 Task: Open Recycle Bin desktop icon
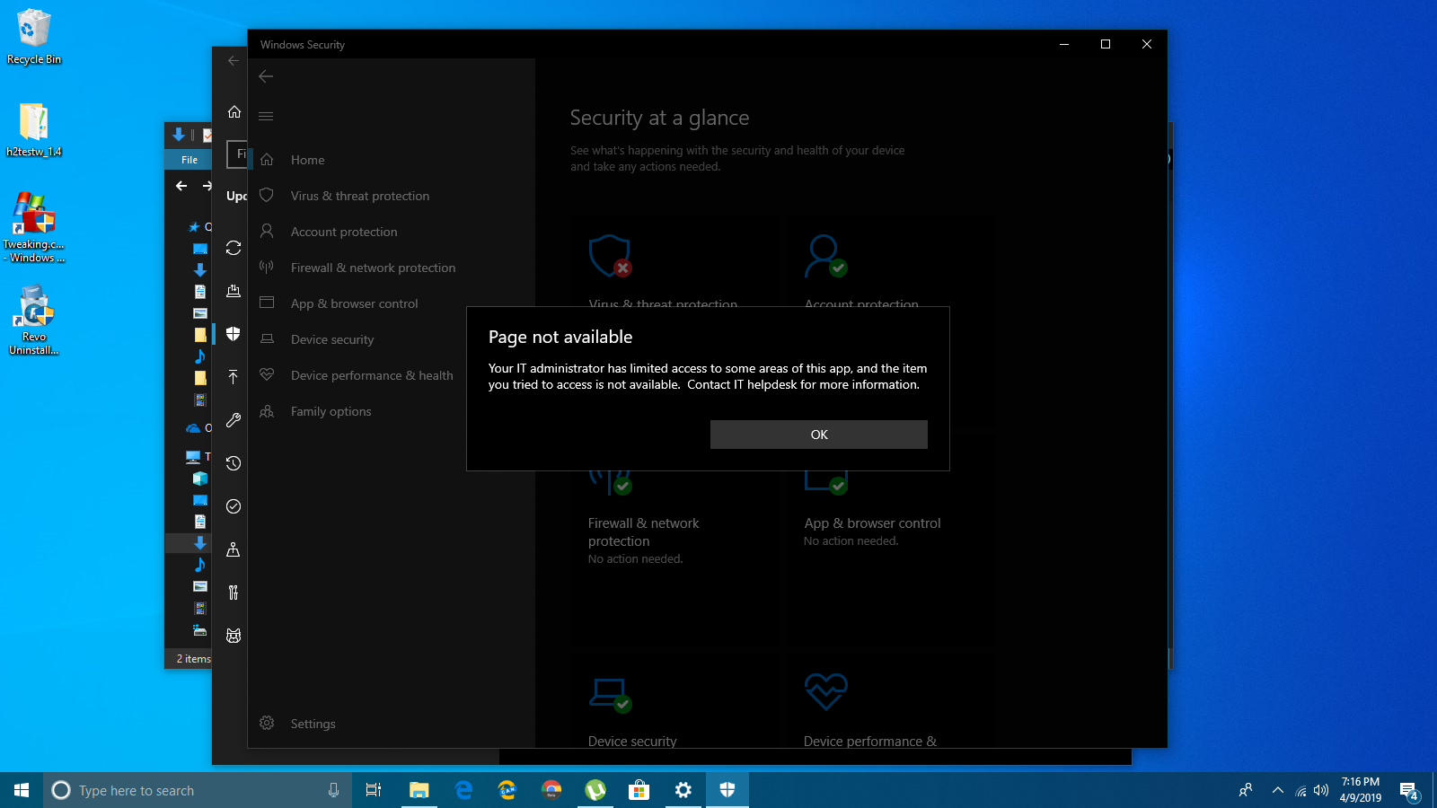(34, 38)
